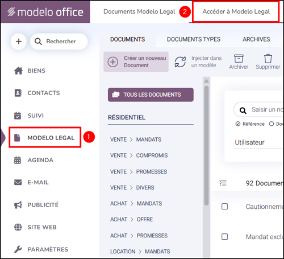This screenshot has height=259, width=284.
Task: Click the Archiver box icon
Action: pyautogui.click(x=239, y=59)
